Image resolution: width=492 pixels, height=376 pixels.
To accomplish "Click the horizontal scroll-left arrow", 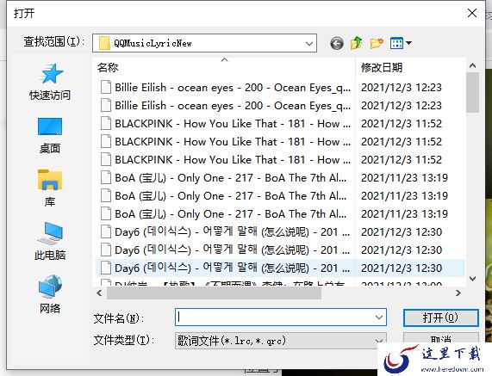I will pyautogui.click(x=99, y=293).
